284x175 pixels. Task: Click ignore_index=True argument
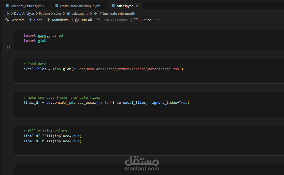click(170, 103)
